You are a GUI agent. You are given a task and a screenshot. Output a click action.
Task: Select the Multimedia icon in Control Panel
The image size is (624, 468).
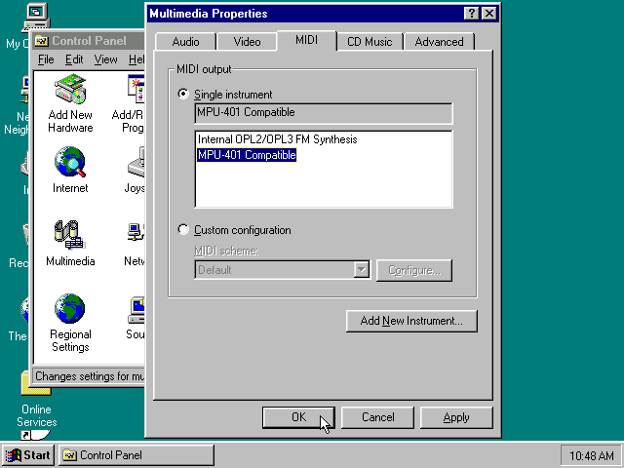click(70, 243)
